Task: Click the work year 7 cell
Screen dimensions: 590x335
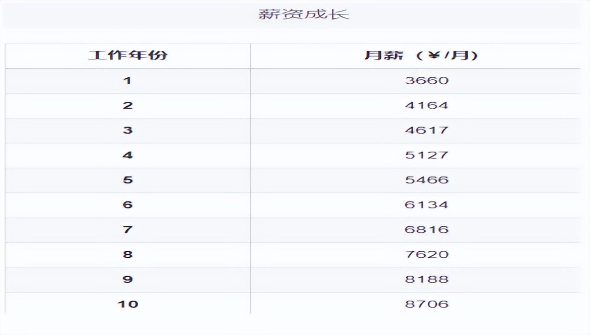Action: pos(128,230)
